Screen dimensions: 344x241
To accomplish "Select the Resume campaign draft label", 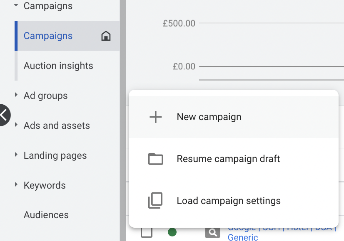I will click(x=228, y=159).
